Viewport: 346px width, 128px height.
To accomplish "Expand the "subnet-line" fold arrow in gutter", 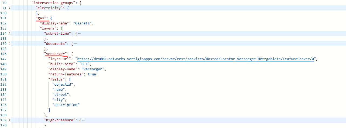I will pos(9,34).
